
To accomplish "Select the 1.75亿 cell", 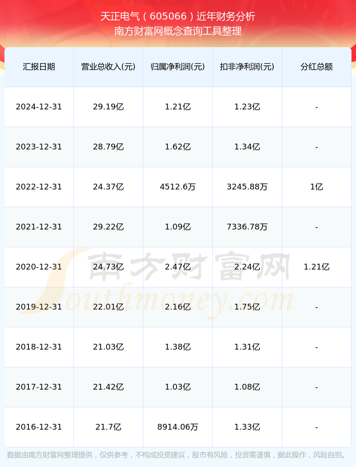I will [247, 307].
